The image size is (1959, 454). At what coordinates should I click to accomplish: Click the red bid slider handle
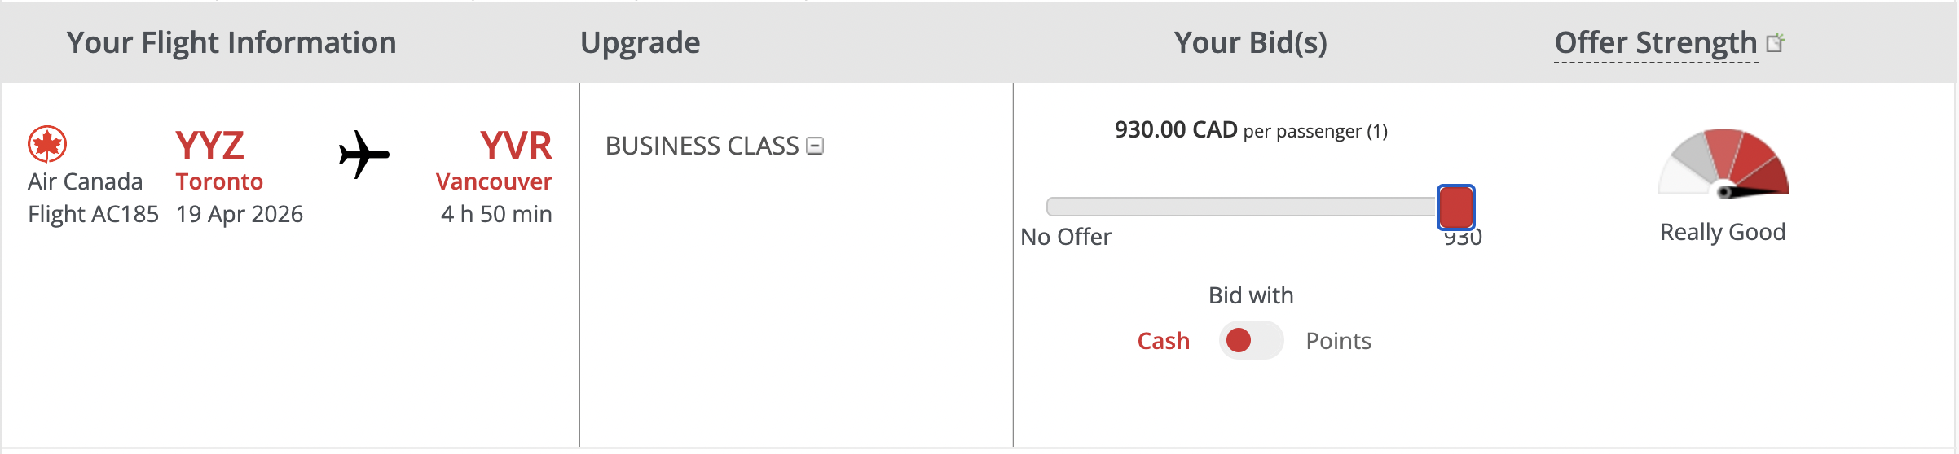point(1455,207)
